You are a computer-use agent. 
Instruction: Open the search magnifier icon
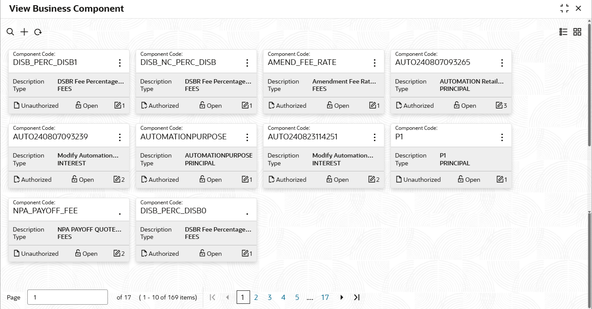[10, 32]
